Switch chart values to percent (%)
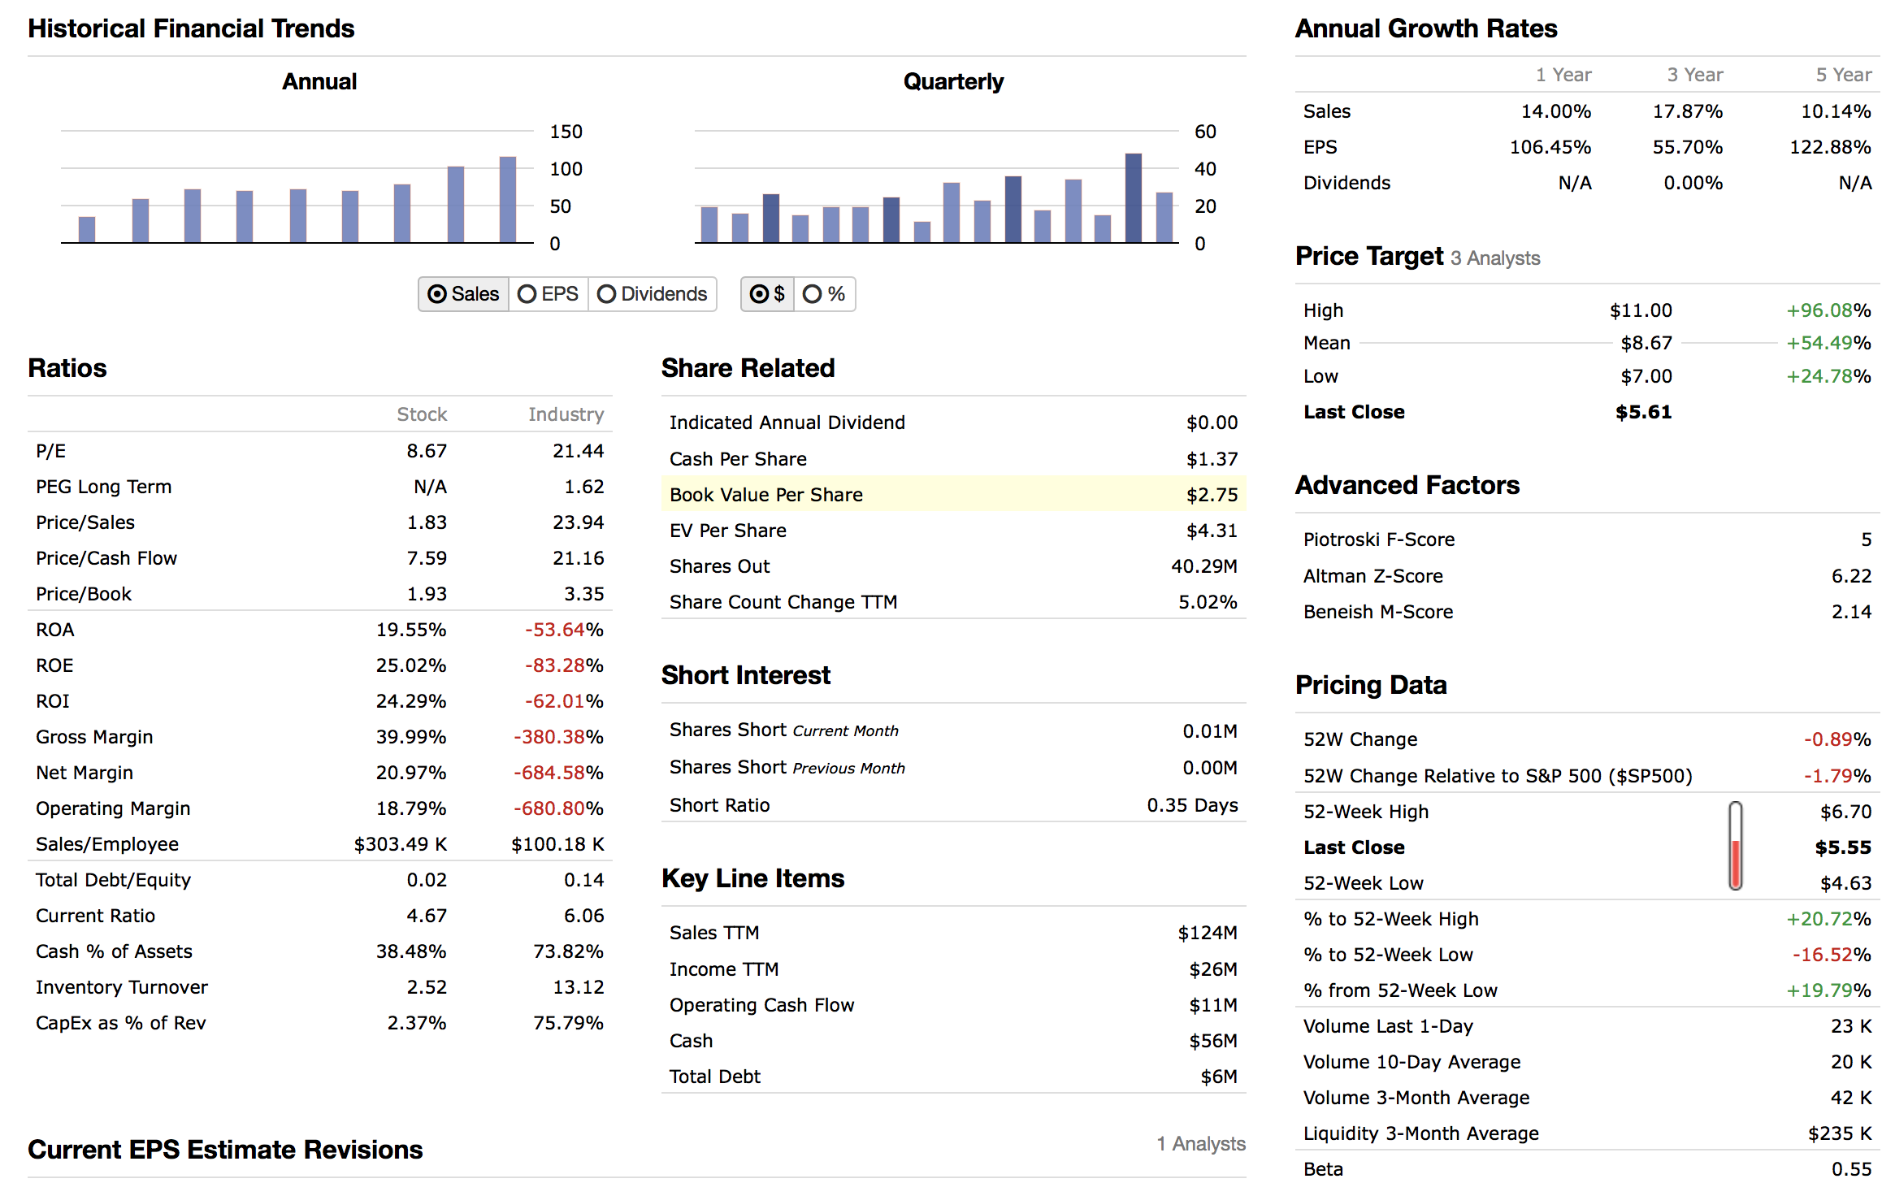The width and height of the screenshot is (1895, 1196). [x=824, y=294]
